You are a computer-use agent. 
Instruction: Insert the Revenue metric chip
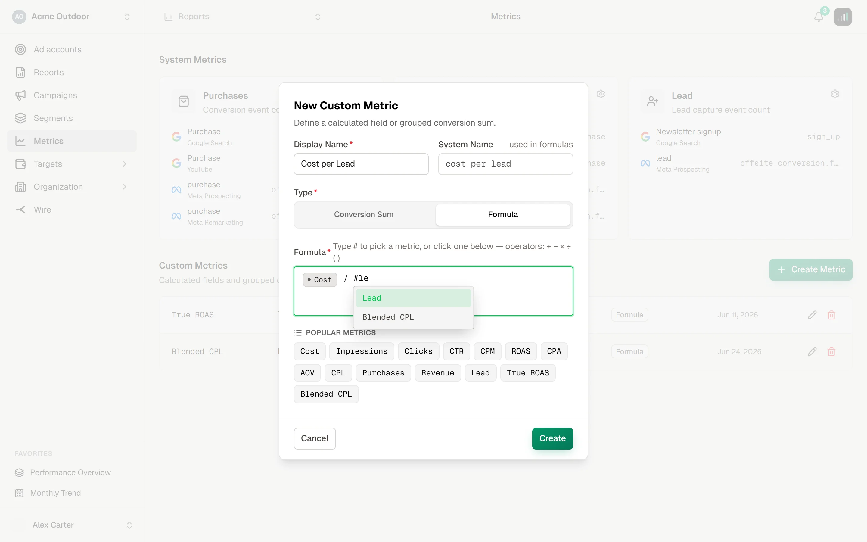pyautogui.click(x=438, y=373)
